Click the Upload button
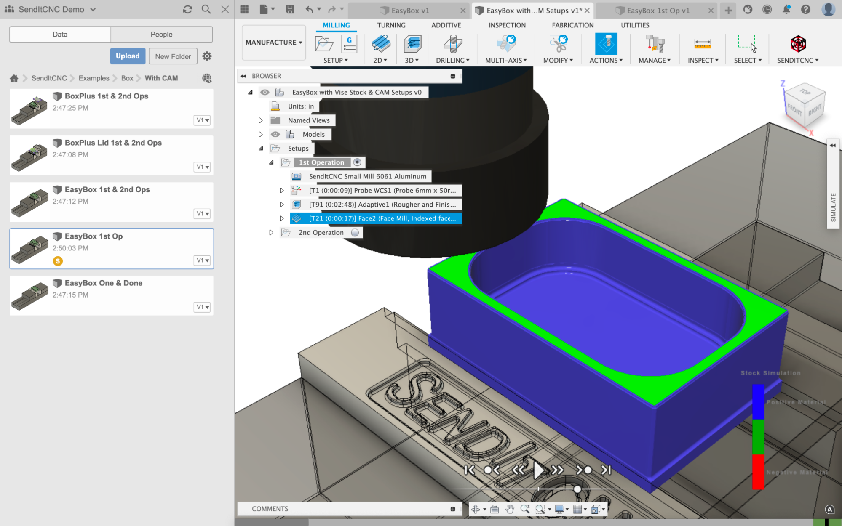Viewport: 842px width, 526px height. tap(128, 56)
